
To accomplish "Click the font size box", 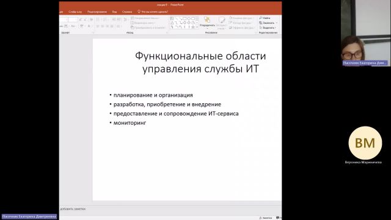I will 73,20.
